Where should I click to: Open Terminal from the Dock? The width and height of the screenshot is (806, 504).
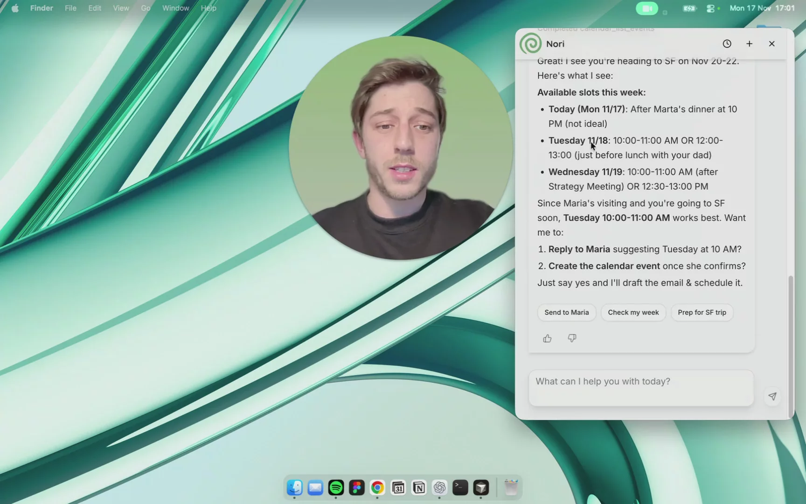click(460, 487)
